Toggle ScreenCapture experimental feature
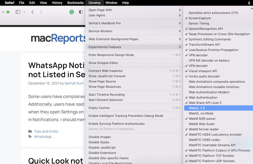 click(x=218, y=18)
